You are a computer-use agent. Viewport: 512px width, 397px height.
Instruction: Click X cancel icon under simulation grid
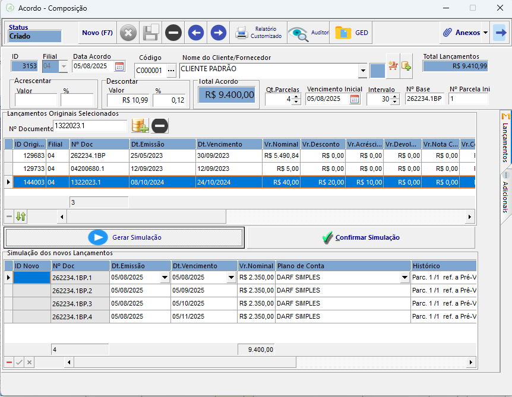(x=29, y=362)
